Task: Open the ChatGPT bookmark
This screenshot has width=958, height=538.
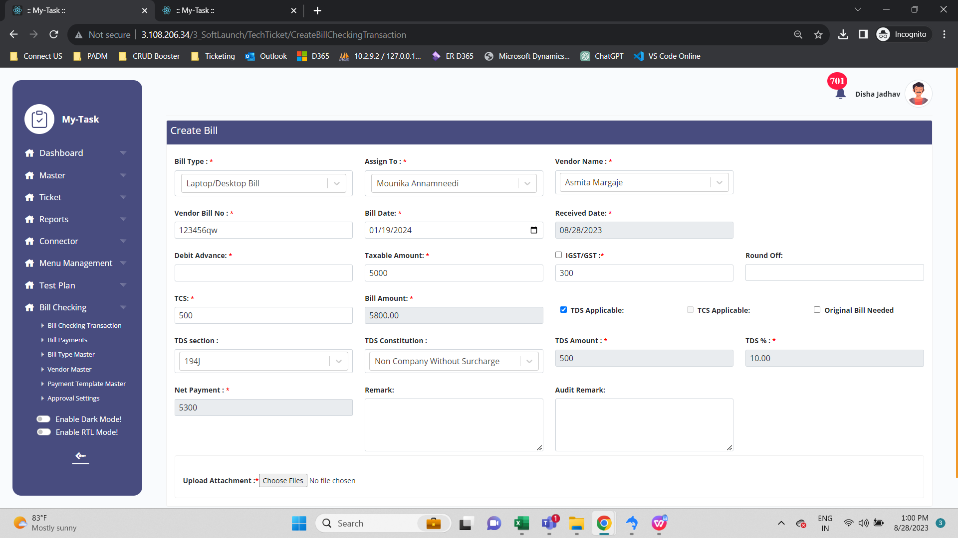Action: pos(602,56)
